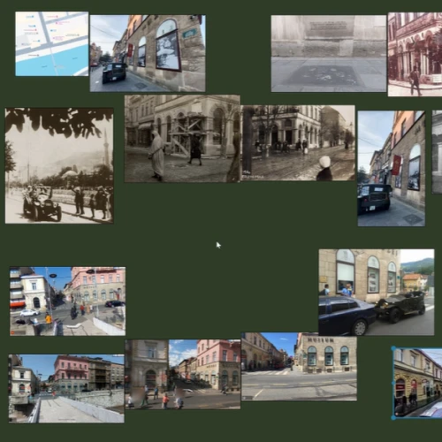Click the left-middle selection handle of selected image
442x442 pixels.
coord(393,383)
